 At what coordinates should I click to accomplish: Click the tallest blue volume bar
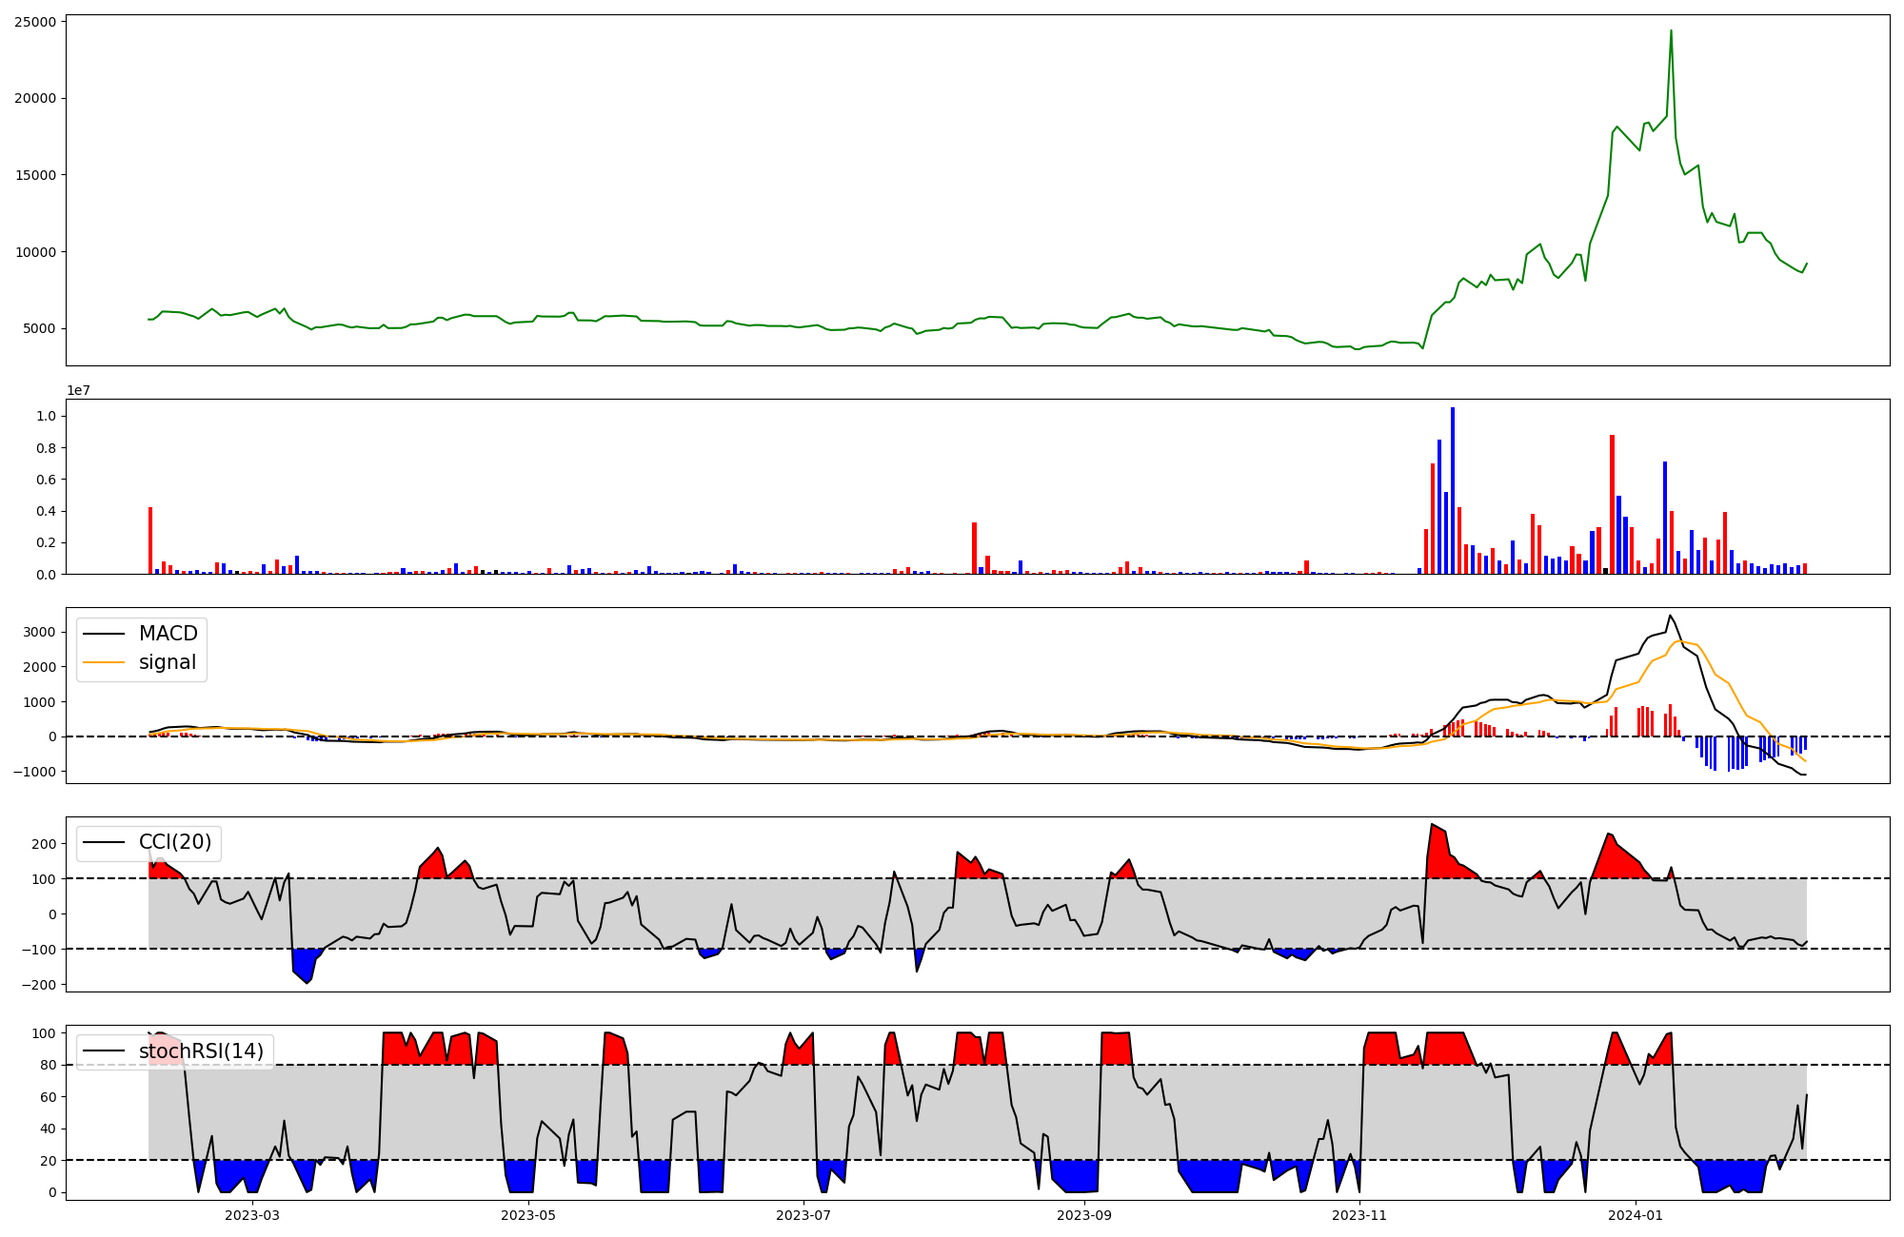[1453, 491]
